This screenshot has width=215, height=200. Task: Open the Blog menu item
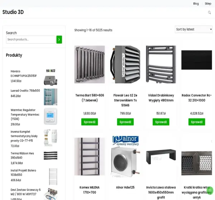[196, 4]
